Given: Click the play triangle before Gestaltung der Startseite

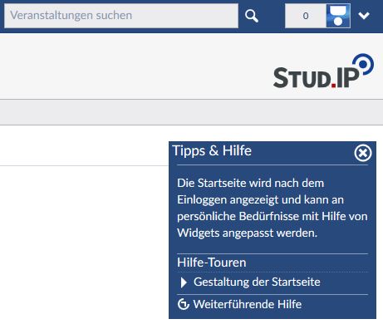Looking at the screenshot, I should [x=184, y=282].
